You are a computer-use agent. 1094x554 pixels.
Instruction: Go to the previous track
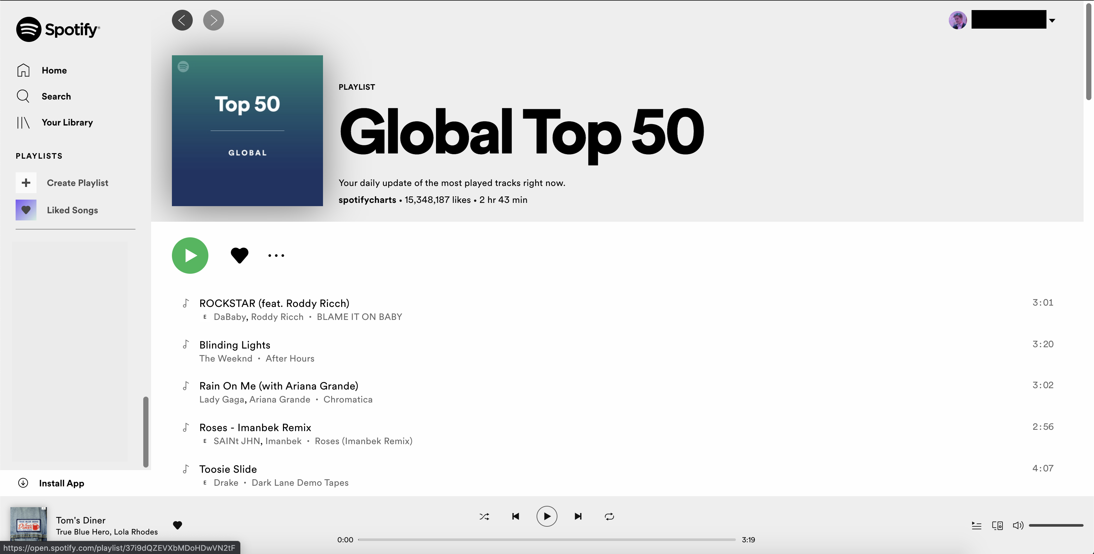point(515,516)
